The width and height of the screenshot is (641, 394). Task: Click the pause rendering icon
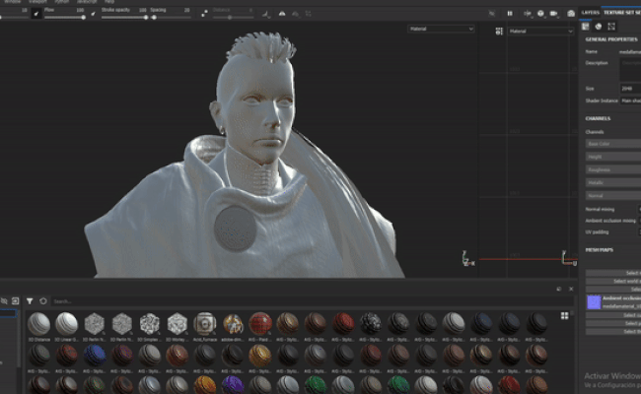coord(510,14)
